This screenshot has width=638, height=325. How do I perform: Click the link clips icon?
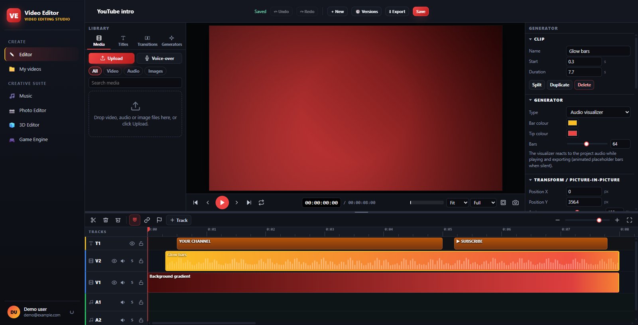[x=147, y=220]
